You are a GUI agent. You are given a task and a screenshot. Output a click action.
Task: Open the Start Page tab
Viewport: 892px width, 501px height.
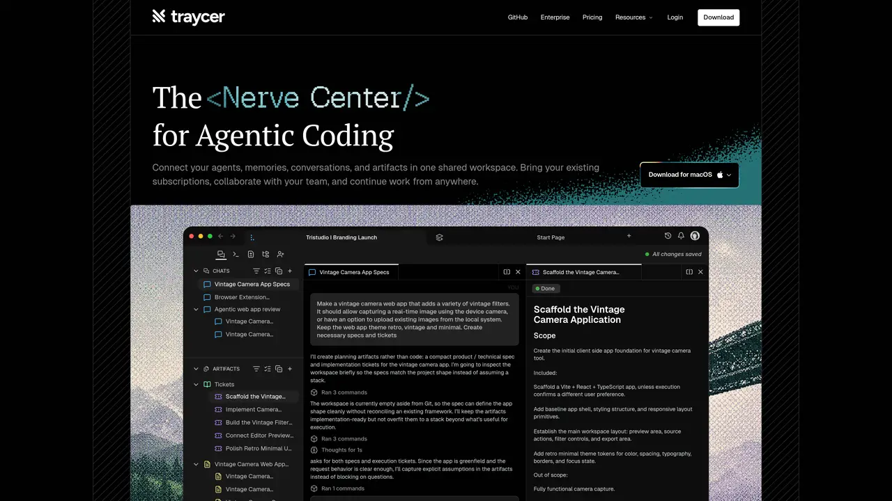click(551, 237)
